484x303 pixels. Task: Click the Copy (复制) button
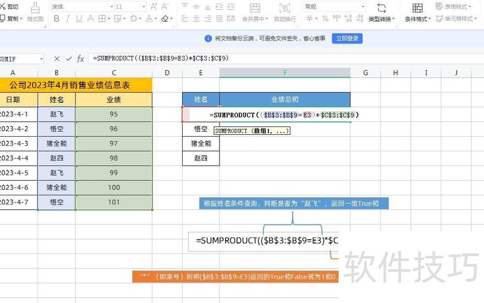(11, 19)
